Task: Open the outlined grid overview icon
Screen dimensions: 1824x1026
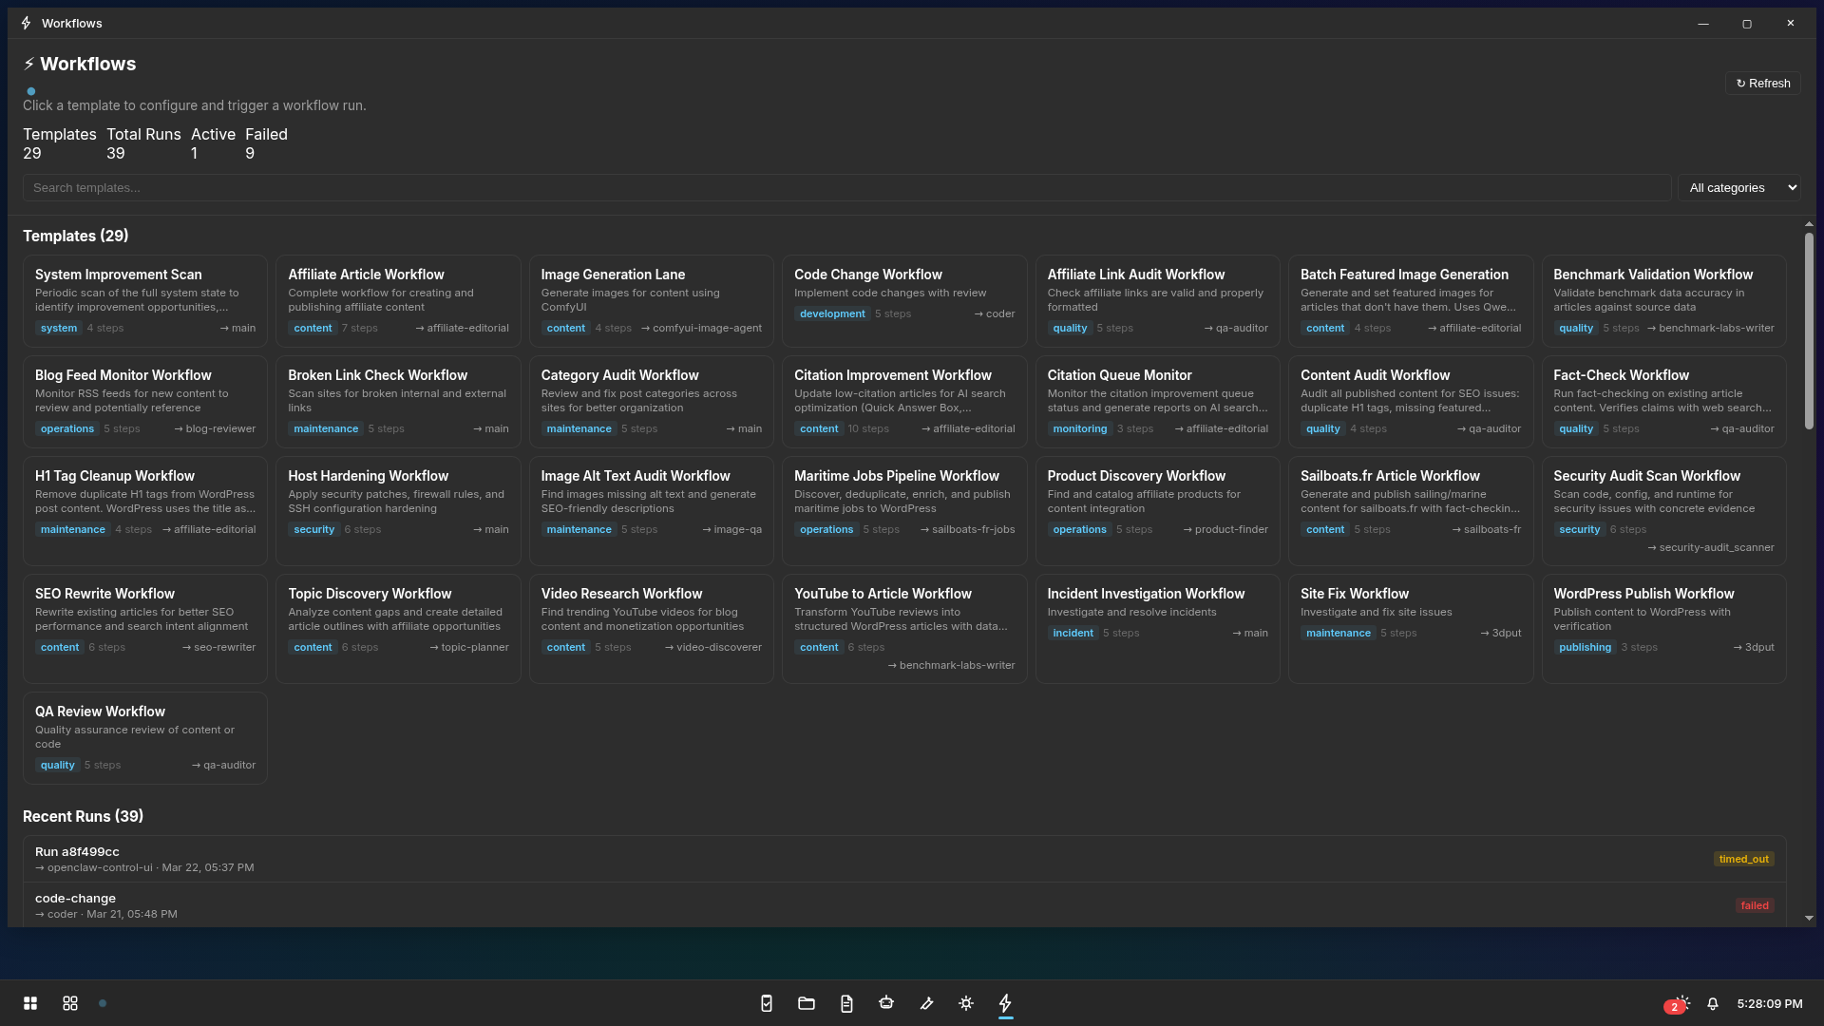Action: pyautogui.click(x=70, y=1003)
